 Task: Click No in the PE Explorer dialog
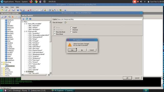[x=82, y=50]
